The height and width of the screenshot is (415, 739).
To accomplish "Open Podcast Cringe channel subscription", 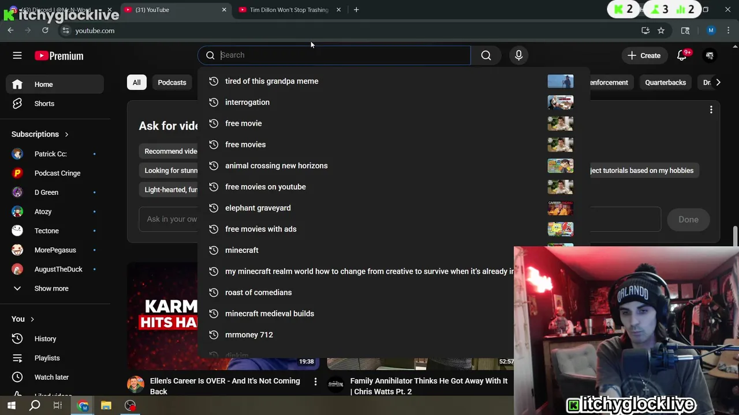I will pyautogui.click(x=55, y=173).
